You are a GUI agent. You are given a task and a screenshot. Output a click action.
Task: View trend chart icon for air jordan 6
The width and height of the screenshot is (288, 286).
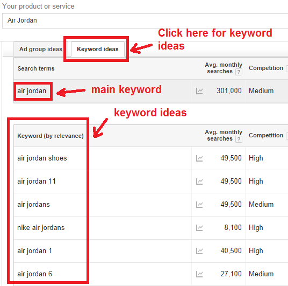pyautogui.click(x=199, y=274)
